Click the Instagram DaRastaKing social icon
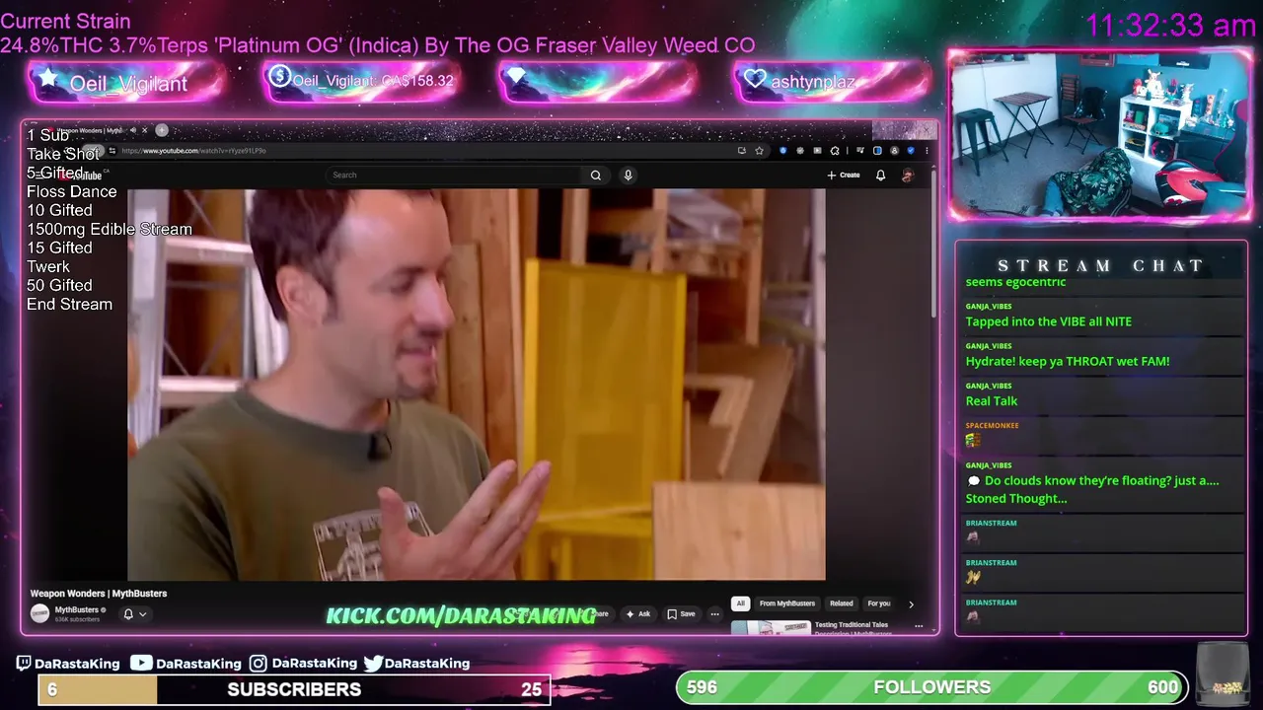This screenshot has width=1263, height=710. [x=258, y=664]
